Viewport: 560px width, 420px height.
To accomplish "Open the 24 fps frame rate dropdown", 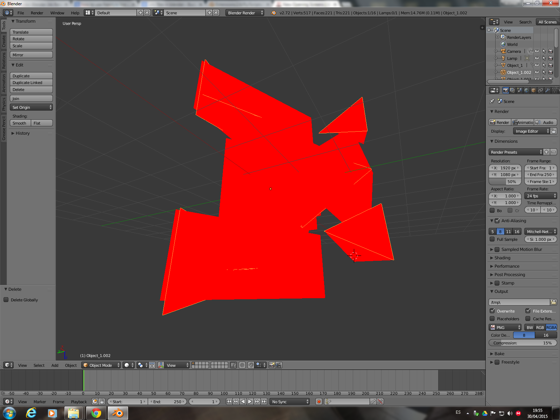I will click(x=541, y=196).
